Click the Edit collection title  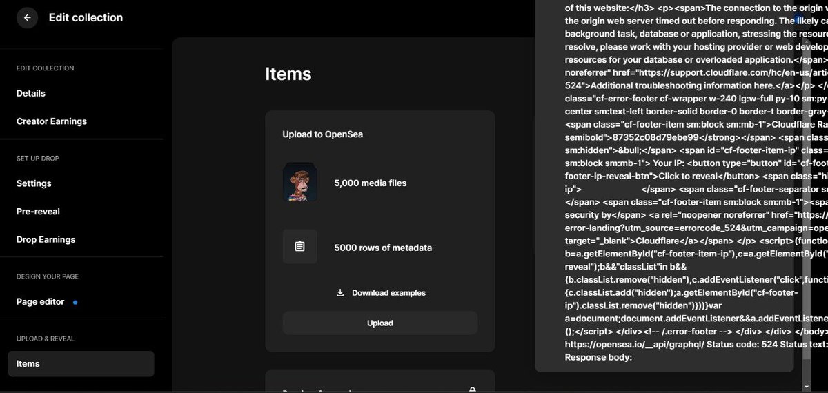pyautogui.click(x=86, y=18)
